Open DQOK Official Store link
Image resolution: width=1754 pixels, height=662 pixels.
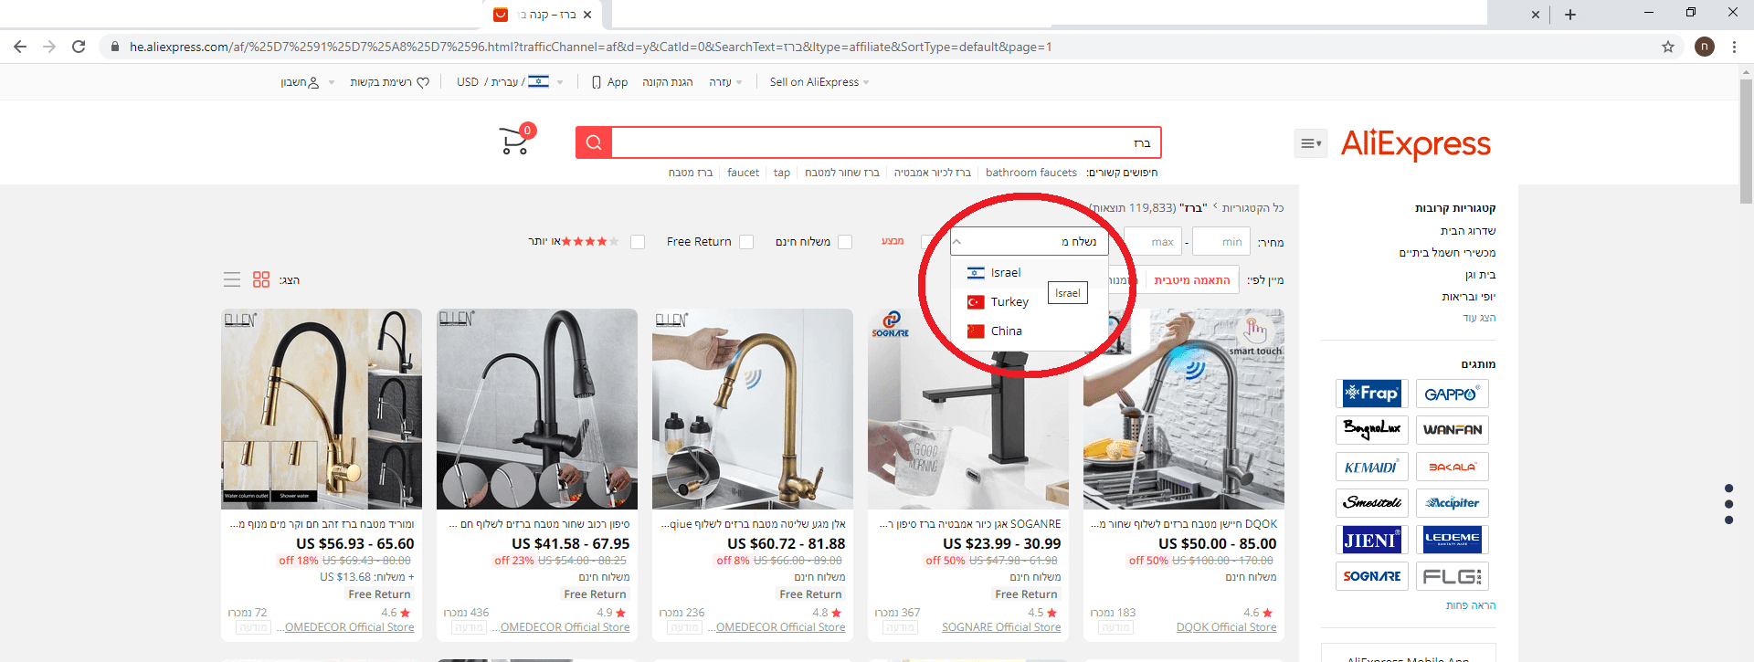click(x=1226, y=627)
